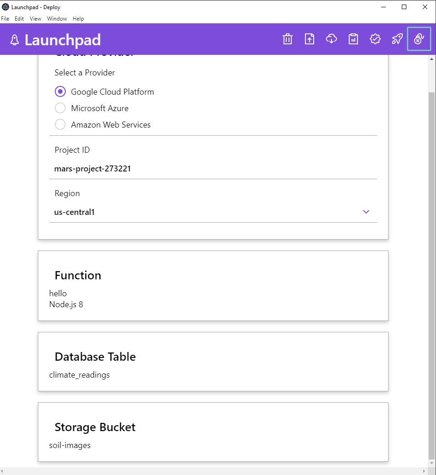436x475 pixels.
Task: Launch deployment with the rocket icon
Action: pyautogui.click(x=397, y=39)
